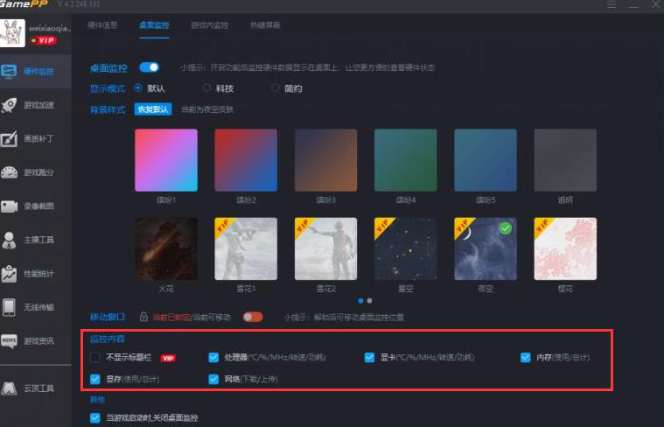Select the 默认 display mode radio
The height and width of the screenshot is (427, 664).
(138, 87)
